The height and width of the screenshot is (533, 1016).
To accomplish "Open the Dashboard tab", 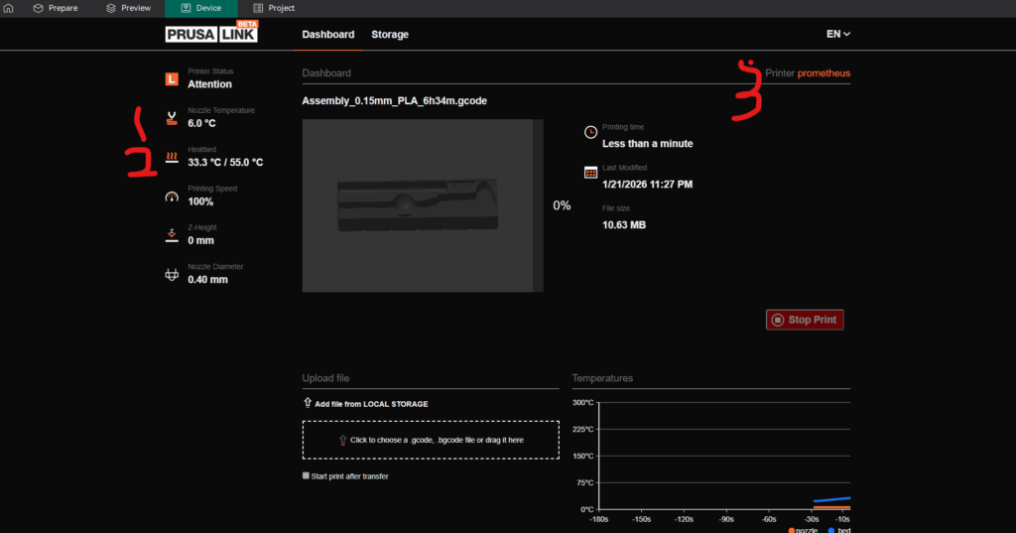I will click(x=327, y=35).
